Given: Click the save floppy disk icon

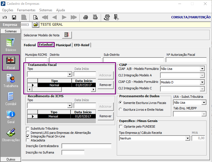Looking at the screenshot, I should 14,17.
